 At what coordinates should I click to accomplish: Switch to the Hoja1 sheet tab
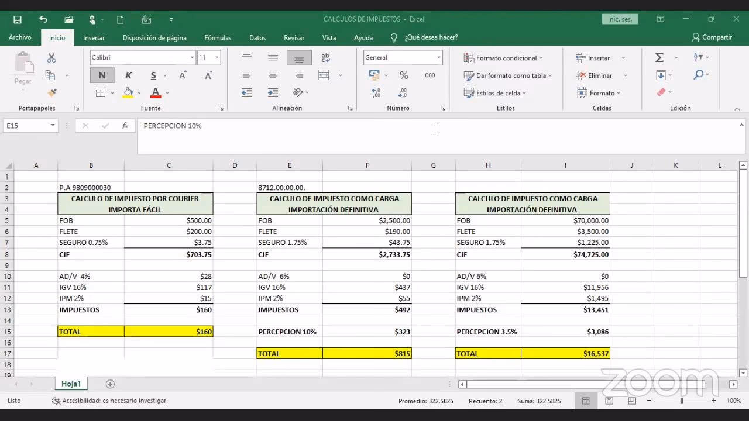(x=71, y=384)
